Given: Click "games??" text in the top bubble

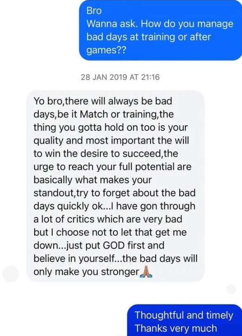Looking at the screenshot, I should [106, 51].
